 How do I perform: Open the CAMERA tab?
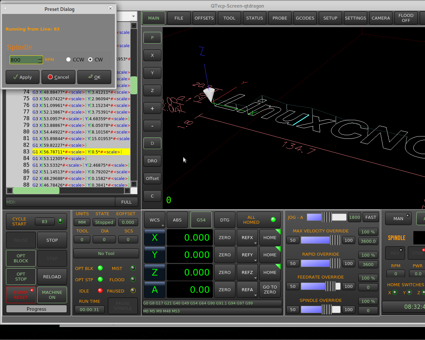pos(381,18)
